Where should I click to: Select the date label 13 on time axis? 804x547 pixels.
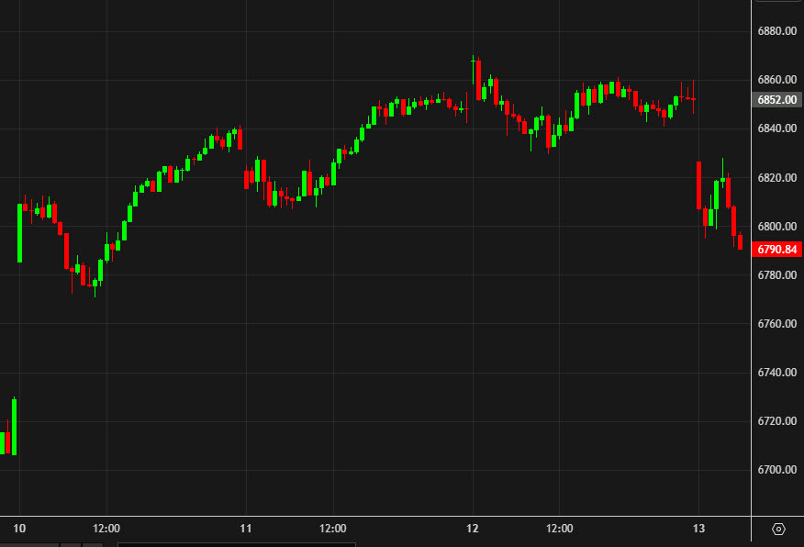point(698,529)
